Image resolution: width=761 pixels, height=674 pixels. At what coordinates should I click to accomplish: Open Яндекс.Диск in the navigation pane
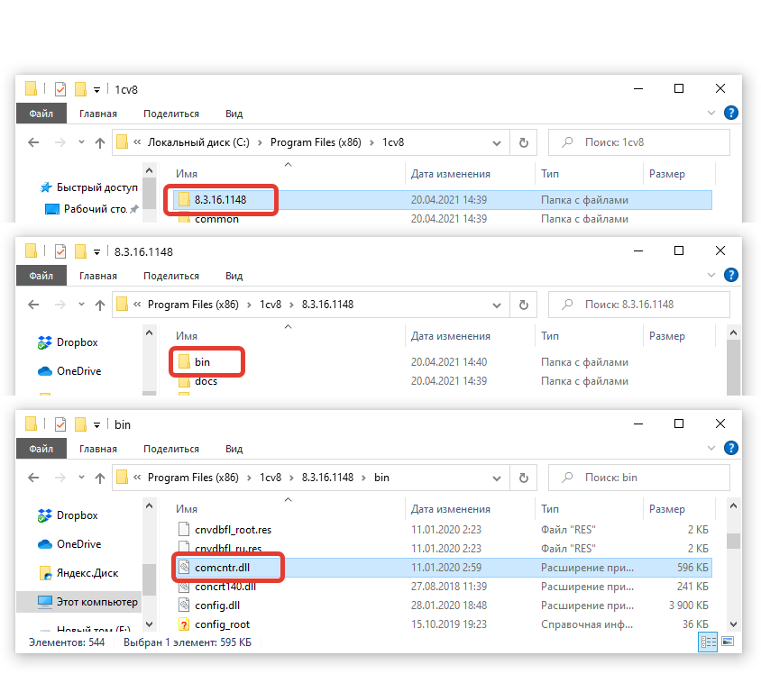coord(87,573)
